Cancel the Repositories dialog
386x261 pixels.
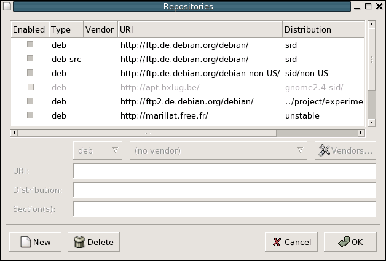tap(291, 242)
